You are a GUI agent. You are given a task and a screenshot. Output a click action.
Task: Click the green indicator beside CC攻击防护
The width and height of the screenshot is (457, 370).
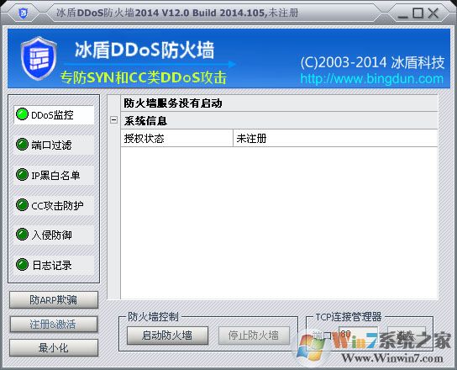click(22, 205)
